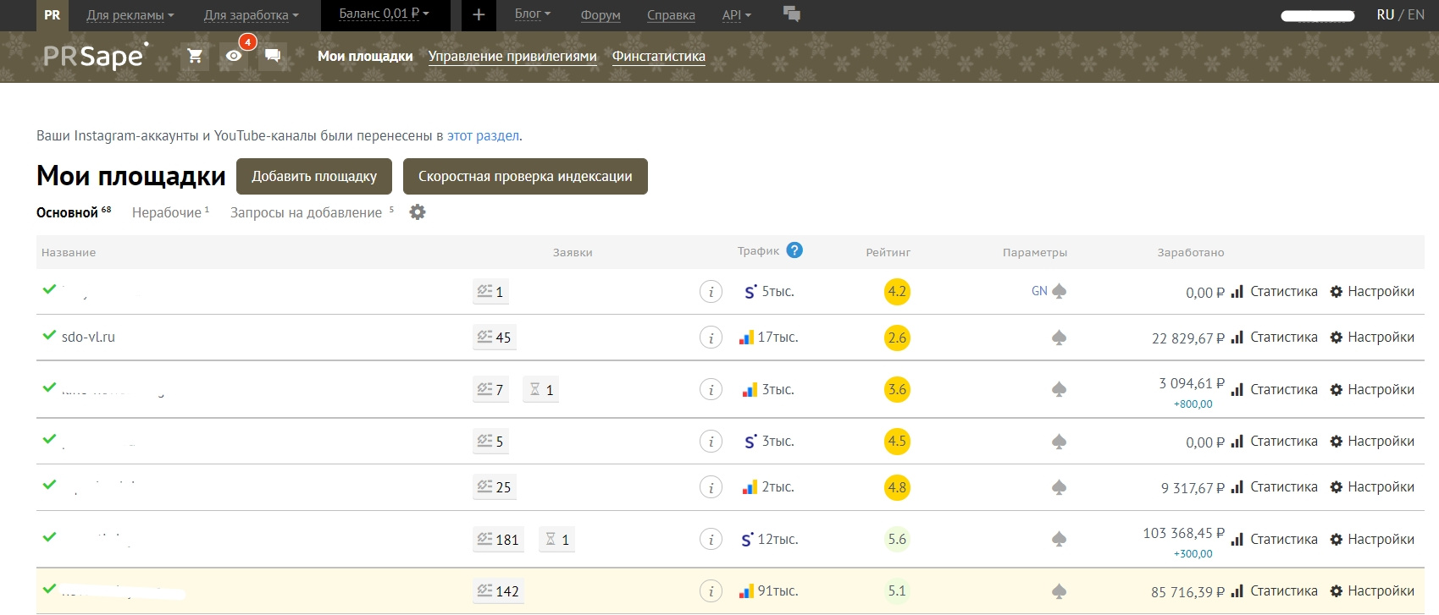This screenshot has height=615, width=1439.
Task: Open Статистика for sdo-vl.ru row
Action: click(1275, 338)
